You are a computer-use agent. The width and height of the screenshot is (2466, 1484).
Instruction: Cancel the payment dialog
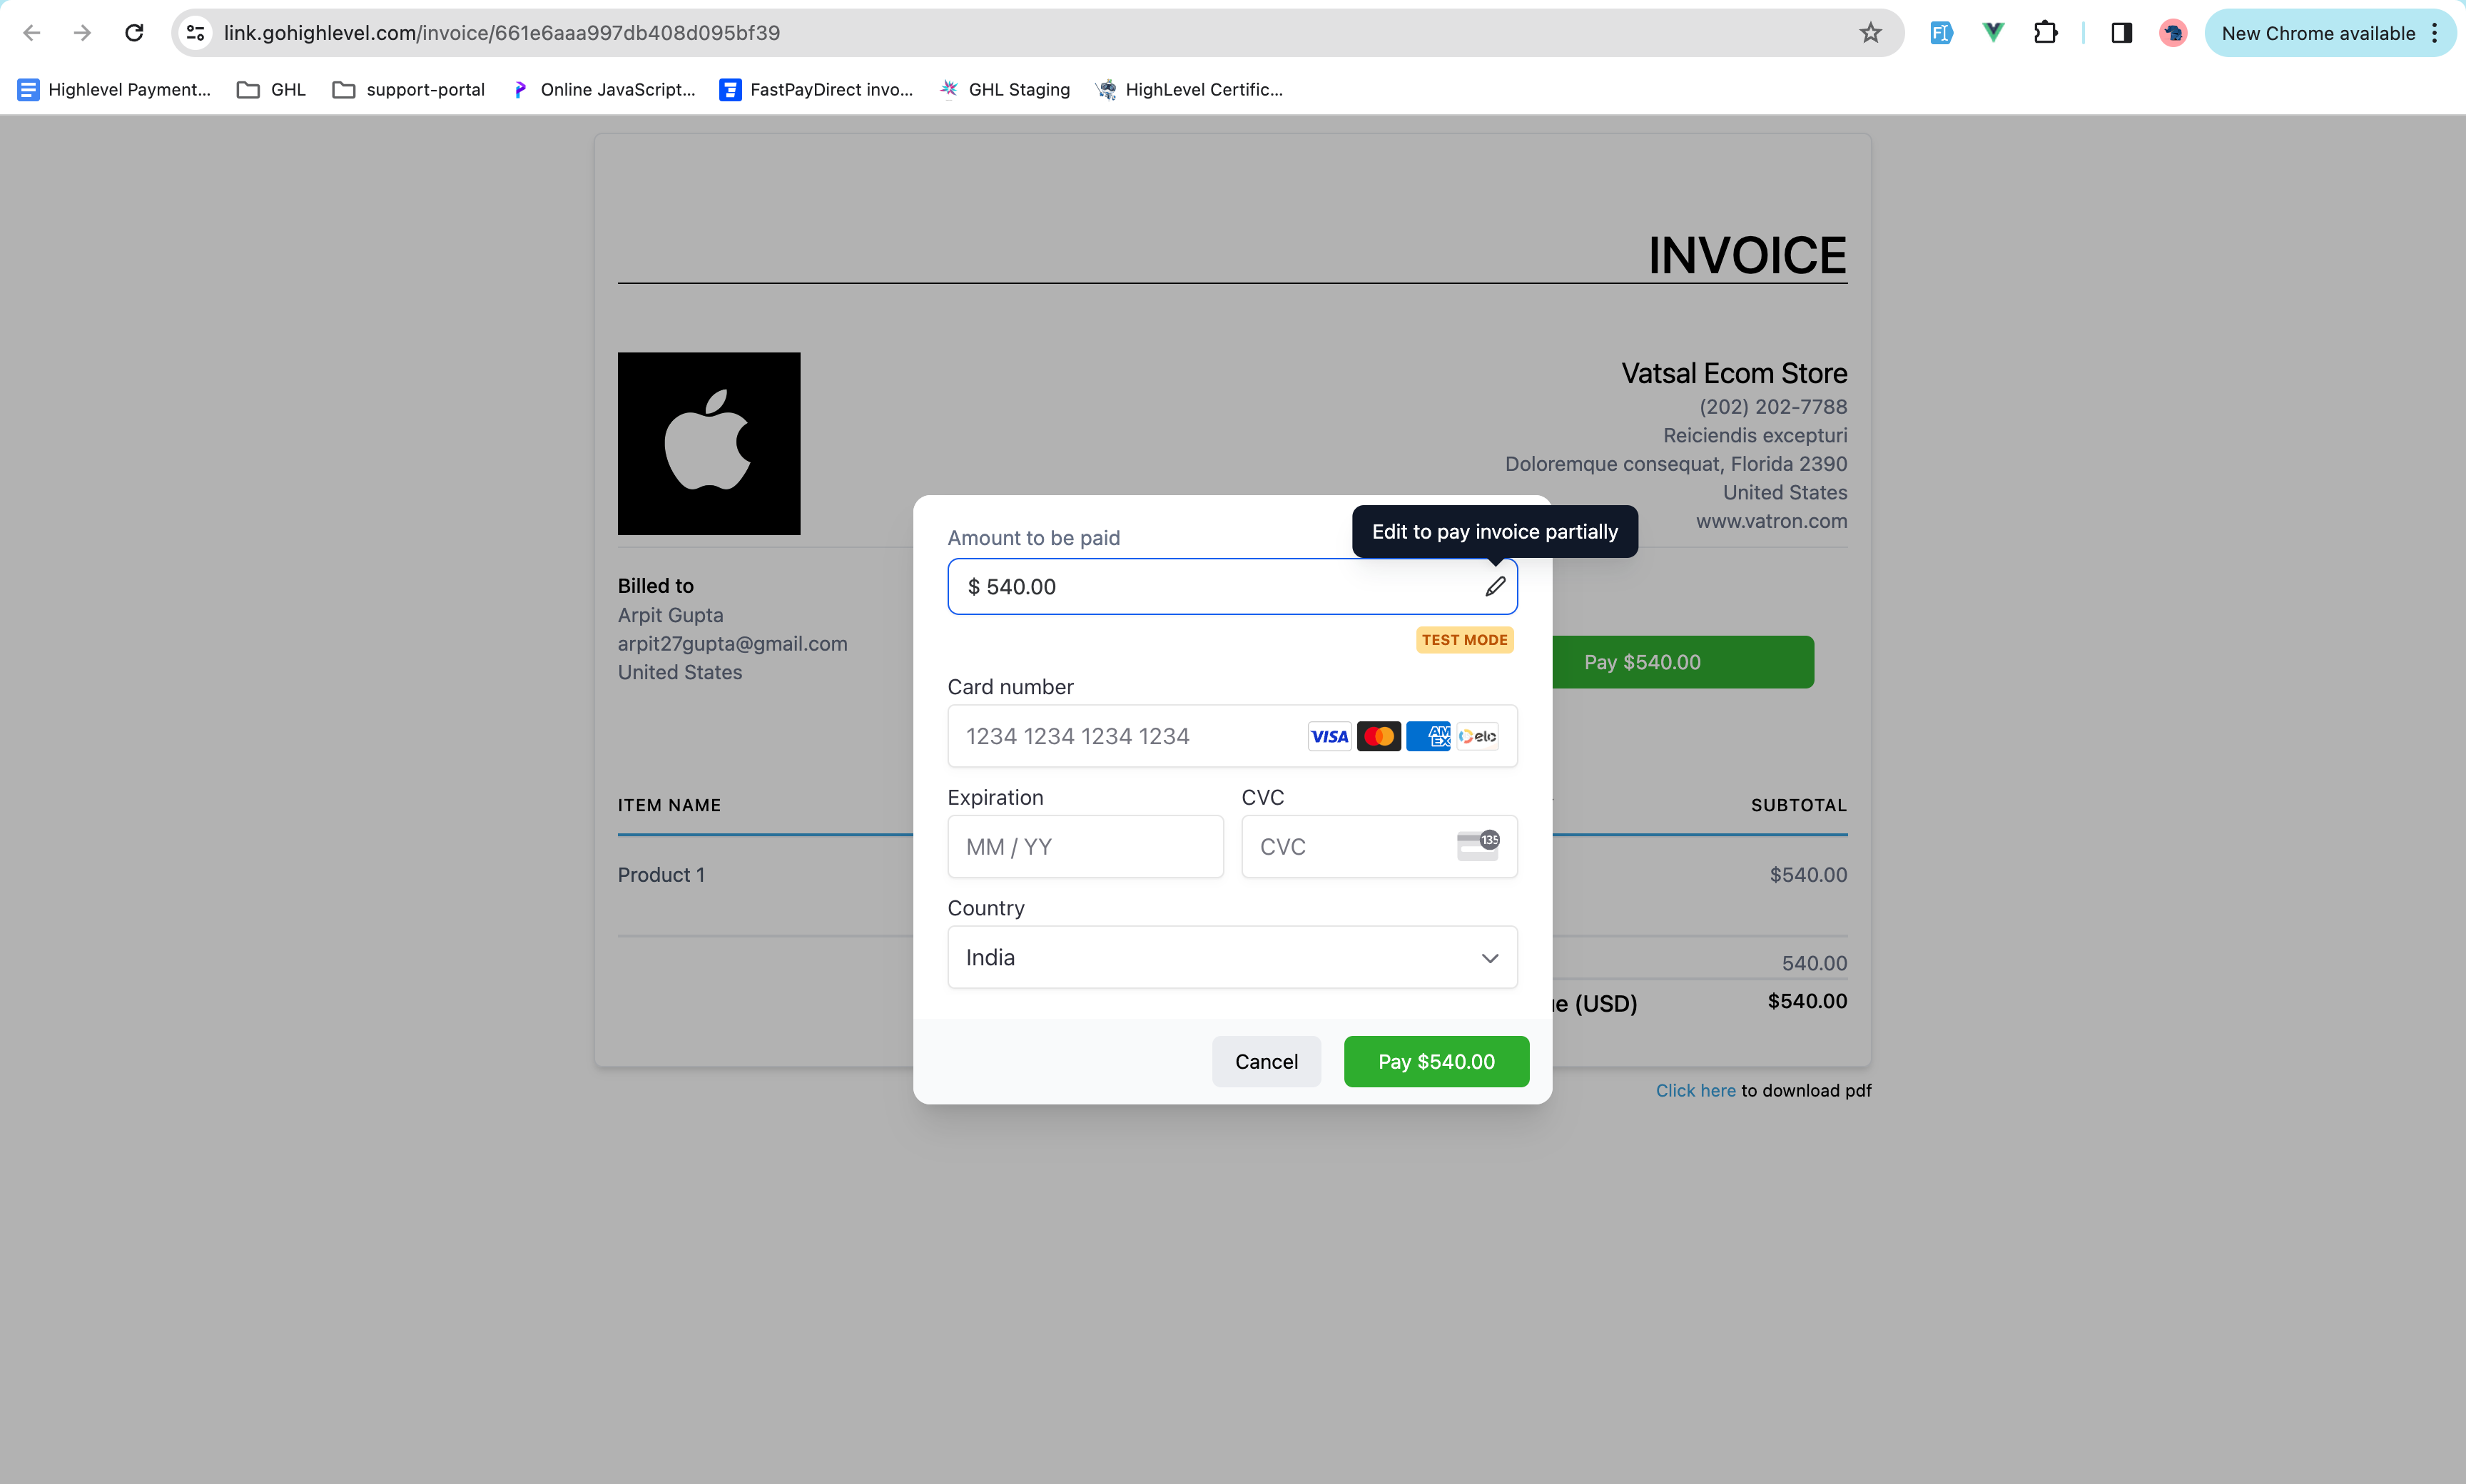click(x=1265, y=1061)
